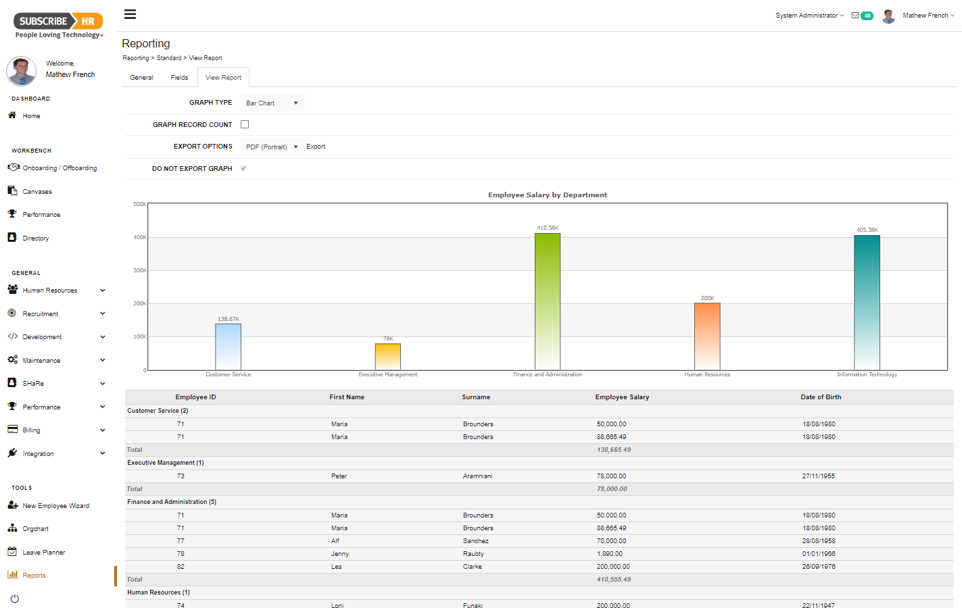Open the hamburger navigation menu
Viewport: 962px width, 608px height.
tap(130, 14)
